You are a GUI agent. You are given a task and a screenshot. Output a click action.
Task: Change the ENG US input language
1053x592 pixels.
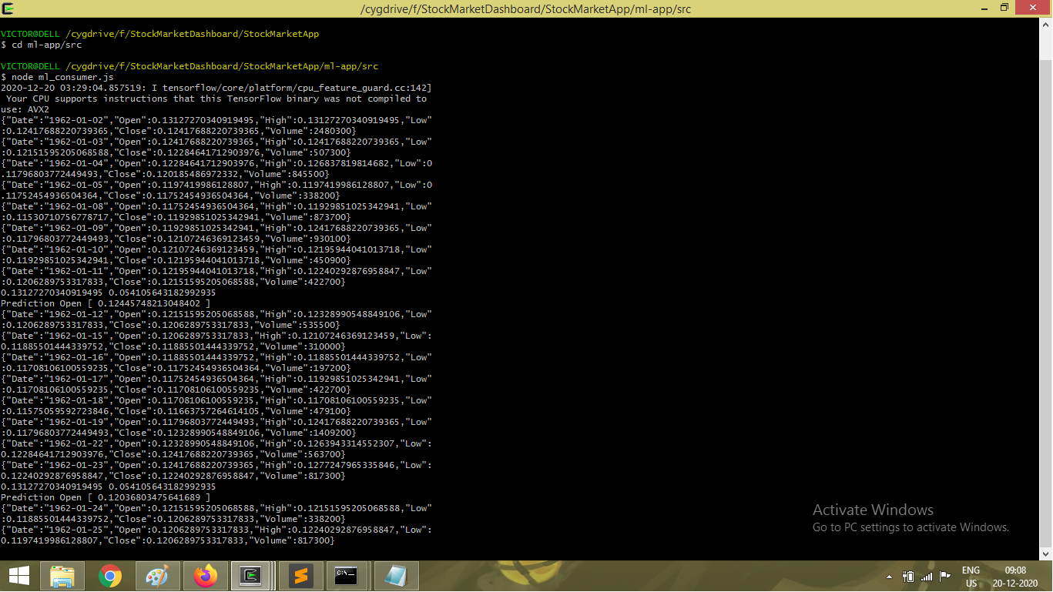tap(971, 577)
